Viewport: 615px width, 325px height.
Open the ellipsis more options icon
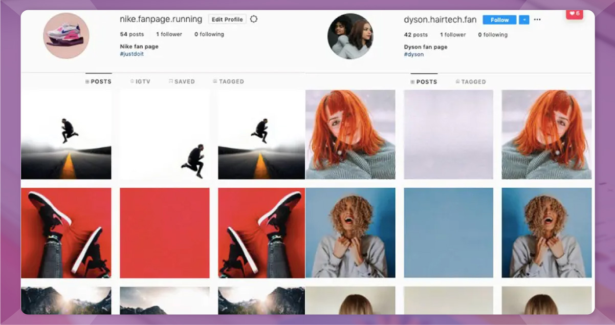[537, 19]
